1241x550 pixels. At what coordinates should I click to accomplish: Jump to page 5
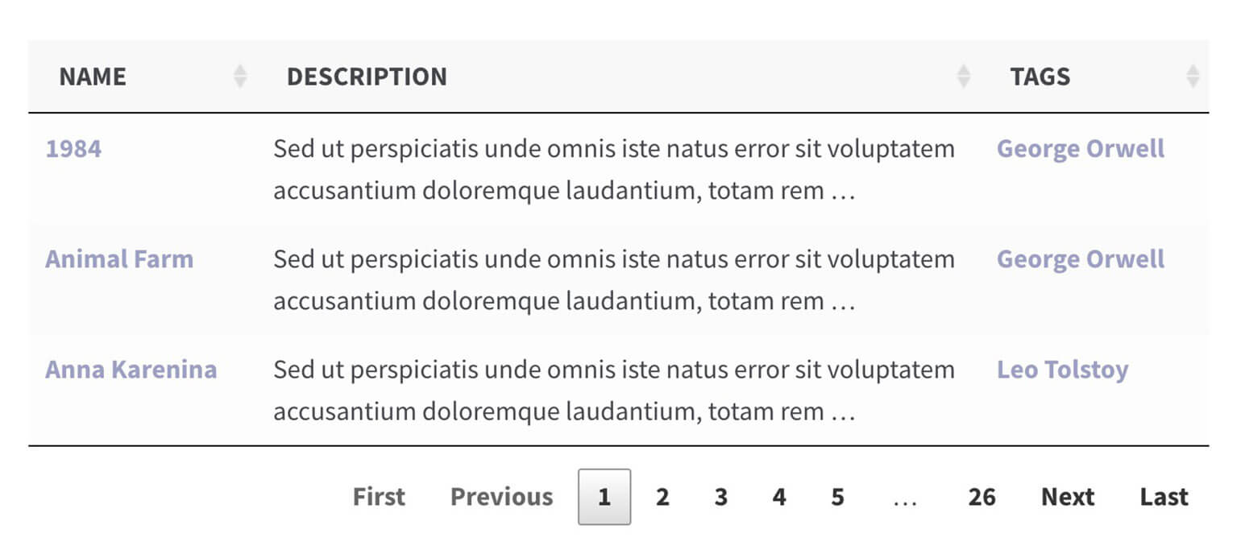tap(837, 497)
